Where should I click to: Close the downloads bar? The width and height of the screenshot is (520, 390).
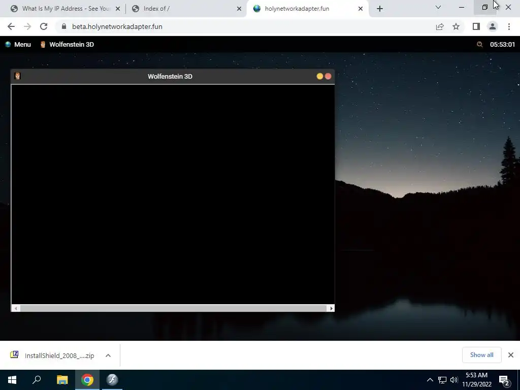511,355
